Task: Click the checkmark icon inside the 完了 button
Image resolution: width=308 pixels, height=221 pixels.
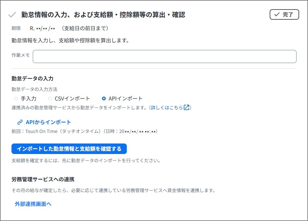Action: pos(277,15)
